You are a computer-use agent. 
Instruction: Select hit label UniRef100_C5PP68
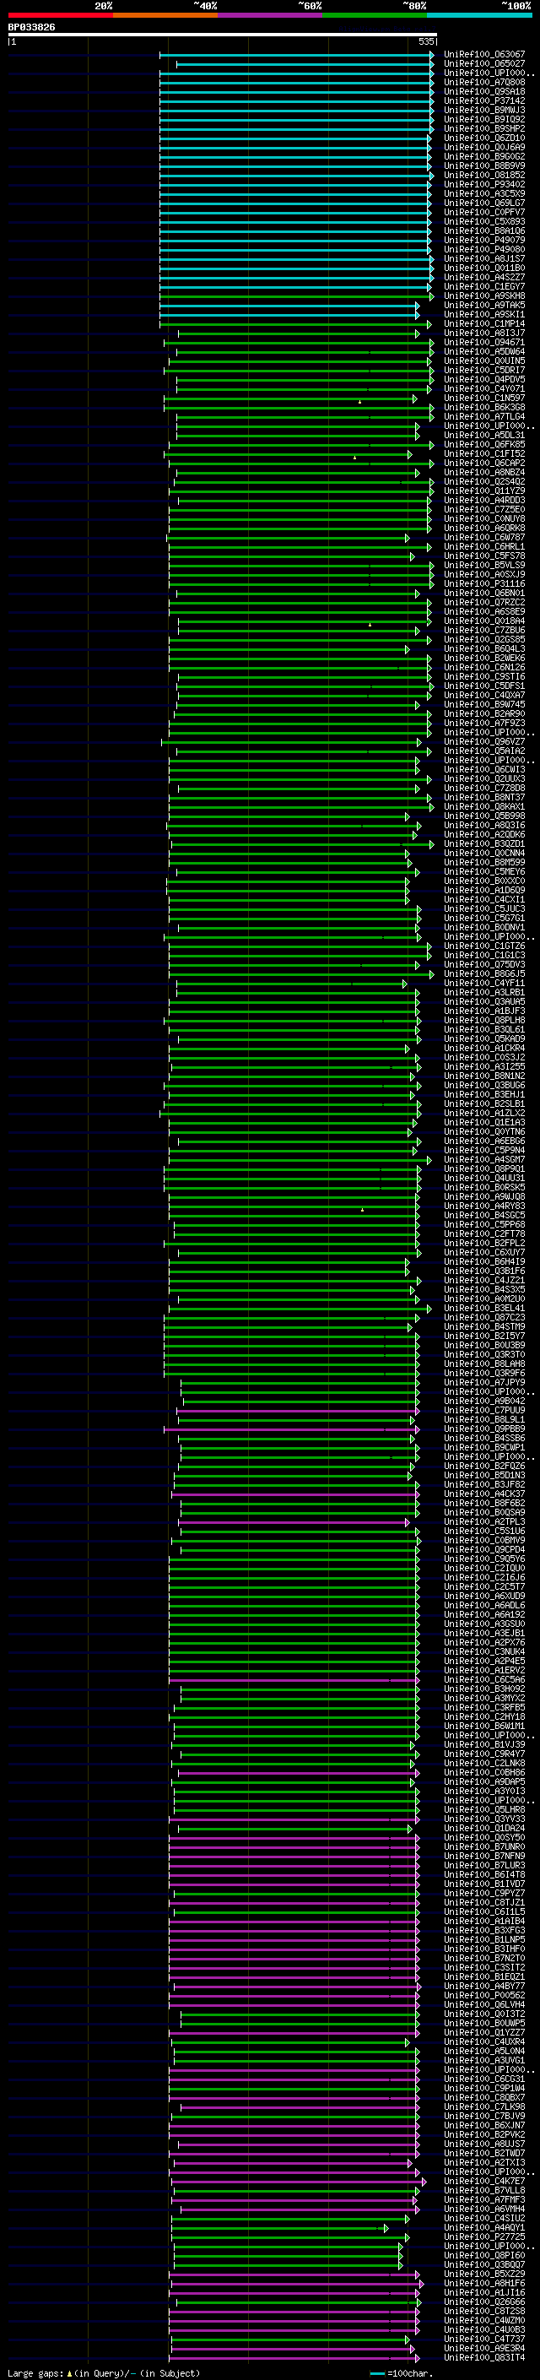484,1224
